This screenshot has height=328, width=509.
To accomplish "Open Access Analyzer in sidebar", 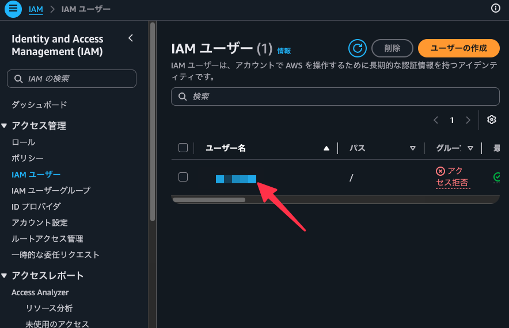I will tap(40, 292).
